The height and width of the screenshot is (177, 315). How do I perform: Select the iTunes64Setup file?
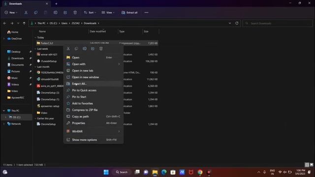(x=49, y=61)
